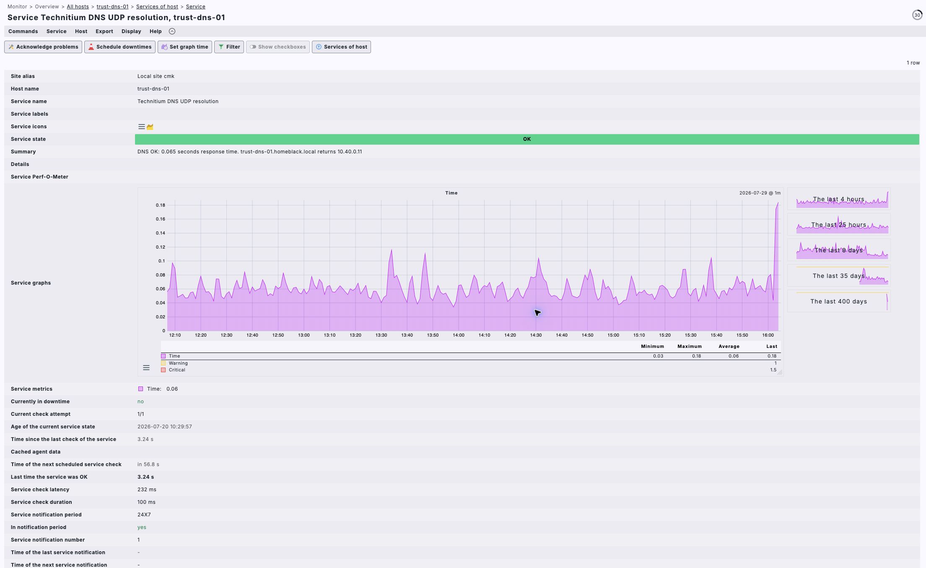Click the Last column header in legend
The height and width of the screenshot is (568, 926).
pos(772,346)
